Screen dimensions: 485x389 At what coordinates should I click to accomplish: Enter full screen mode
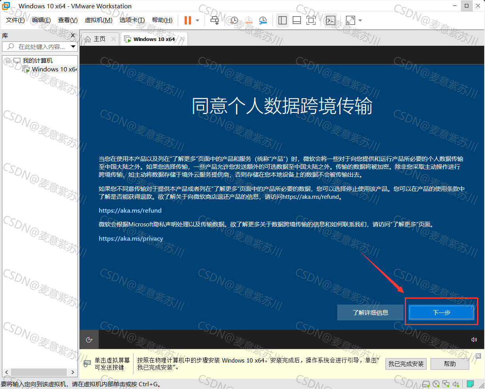(x=311, y=21)
